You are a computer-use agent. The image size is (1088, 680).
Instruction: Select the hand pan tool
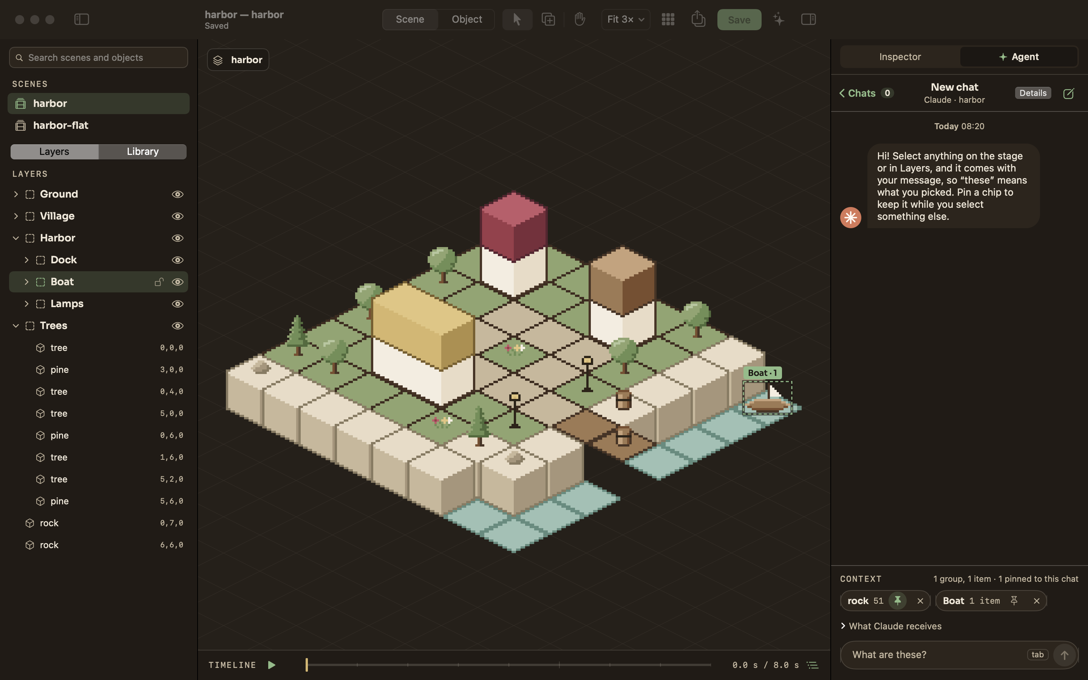pos(580,19)
